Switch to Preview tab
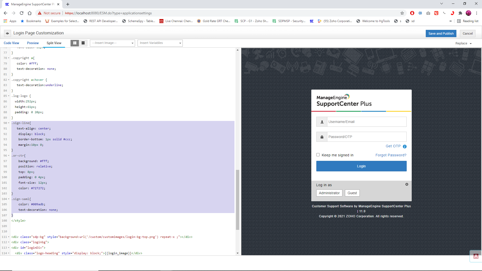The image size is (482, 271). click(33, 43)
